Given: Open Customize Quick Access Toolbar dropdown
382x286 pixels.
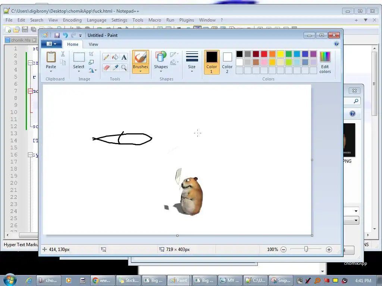Looking at the screenshot, I should 81,36.
